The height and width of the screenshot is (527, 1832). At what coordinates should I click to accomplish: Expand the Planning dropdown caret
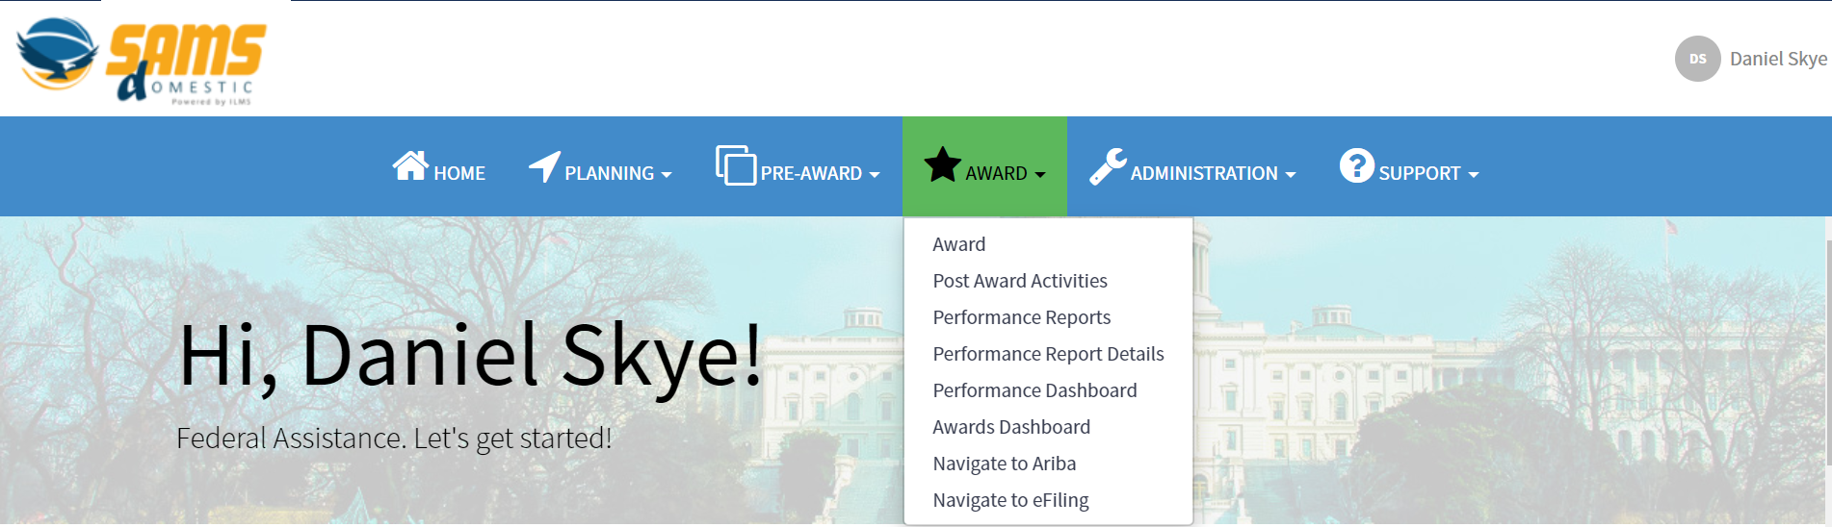pos(667,175)
